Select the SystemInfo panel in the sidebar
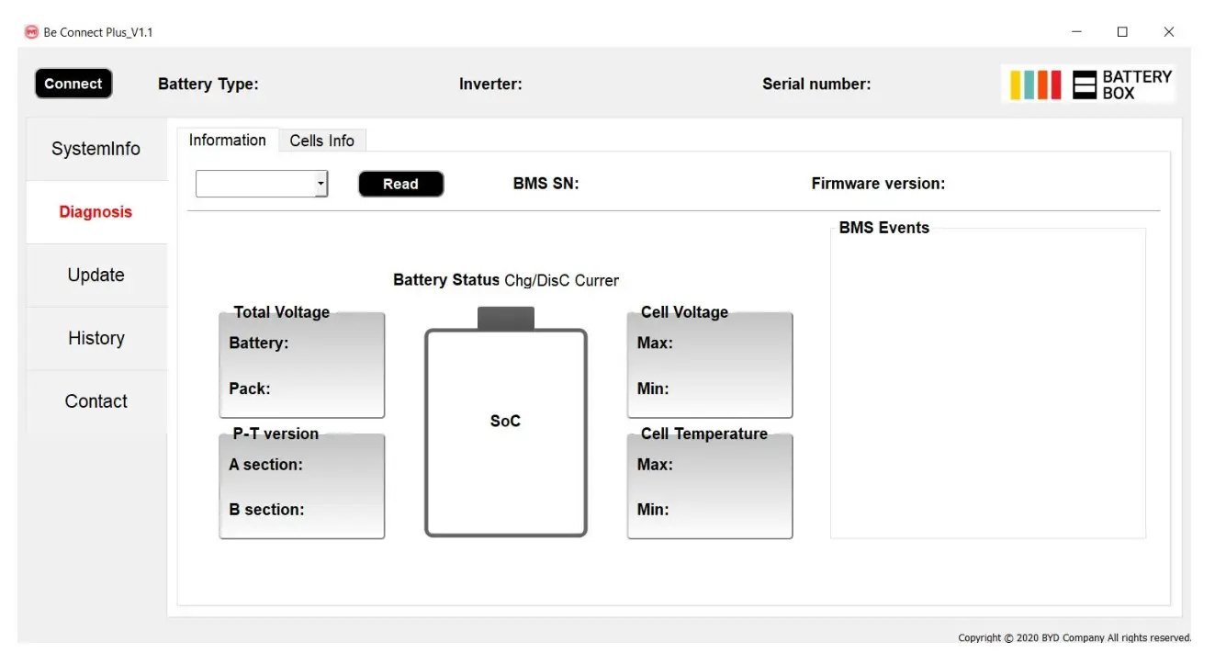This screenshot has width=1215, height=653. (x=96, y=149)
